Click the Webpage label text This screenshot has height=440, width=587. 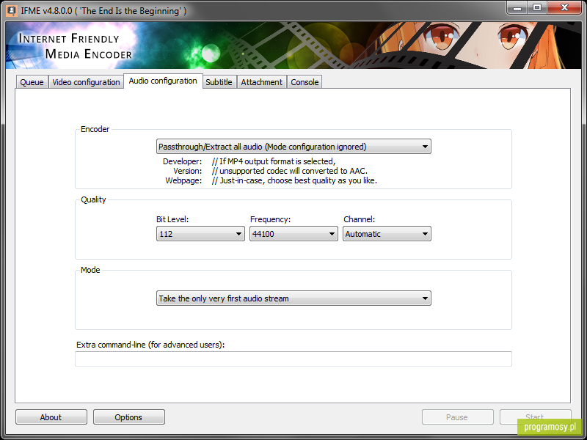[x=183, y=180]
